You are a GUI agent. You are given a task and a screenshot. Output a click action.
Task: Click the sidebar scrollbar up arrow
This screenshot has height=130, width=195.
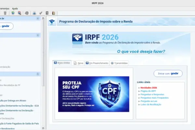pos(43,18)
